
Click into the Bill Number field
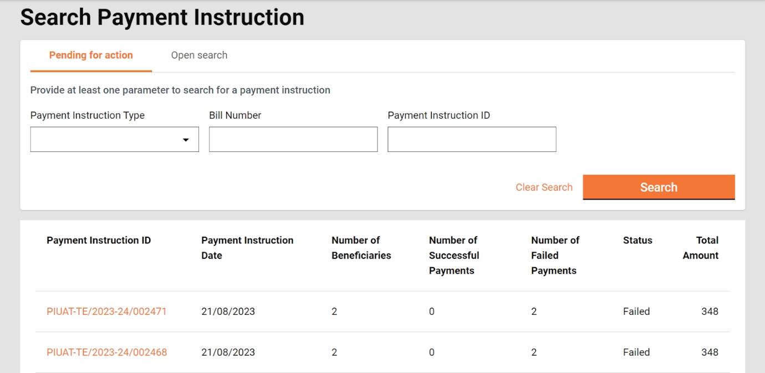[293, 140]
